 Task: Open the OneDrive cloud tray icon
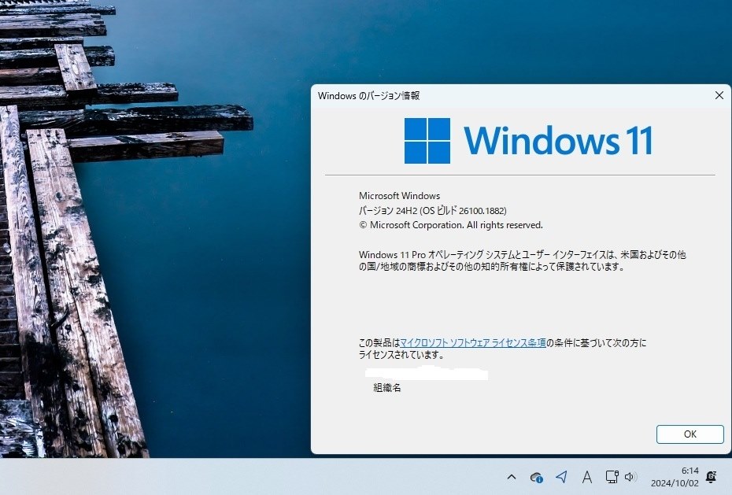(x=536, y=477)
